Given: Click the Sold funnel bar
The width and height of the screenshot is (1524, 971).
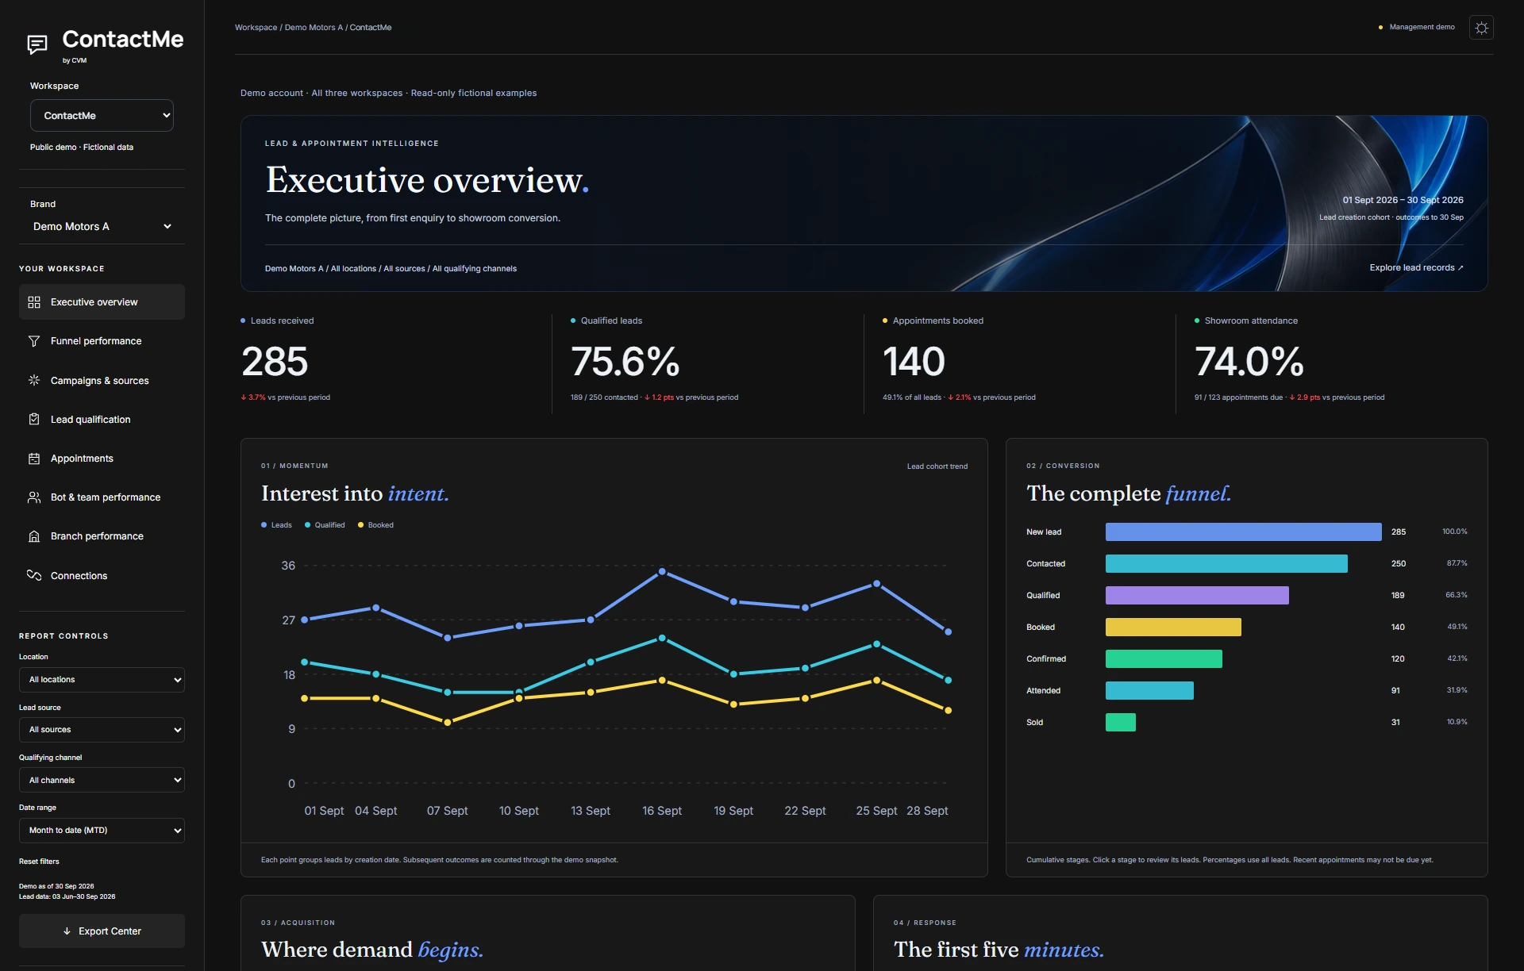Looking at the screenshot, I should [1121, 723].
